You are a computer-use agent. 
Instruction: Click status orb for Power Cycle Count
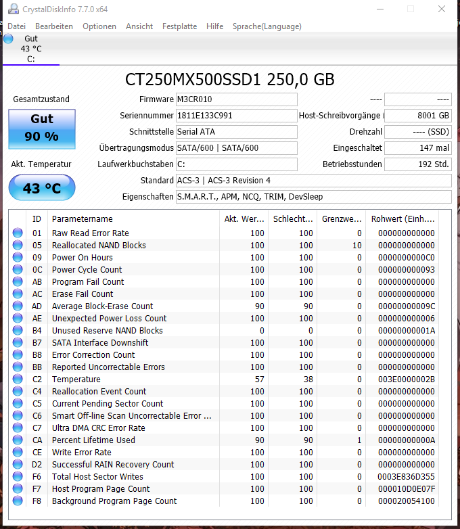(18, 269)
